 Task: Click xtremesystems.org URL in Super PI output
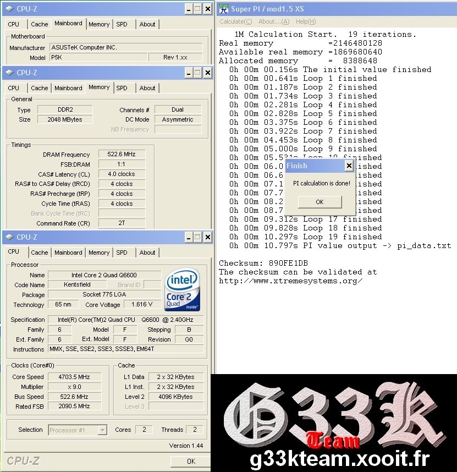[x=290, y=281]
